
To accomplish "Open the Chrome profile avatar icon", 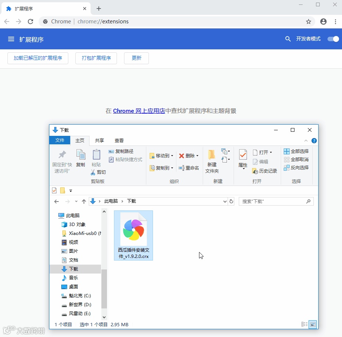I will (323, 22).
